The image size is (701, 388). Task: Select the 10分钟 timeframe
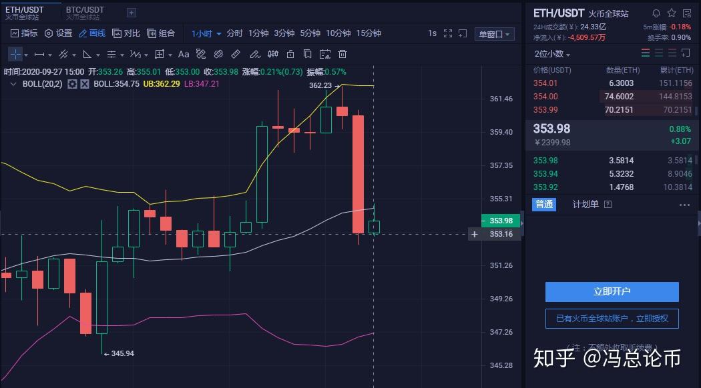(x=338, y=33)
